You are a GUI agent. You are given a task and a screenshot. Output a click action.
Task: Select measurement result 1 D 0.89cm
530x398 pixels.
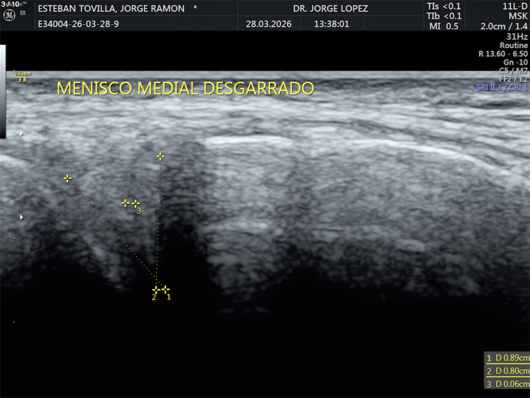coord(507,358)
